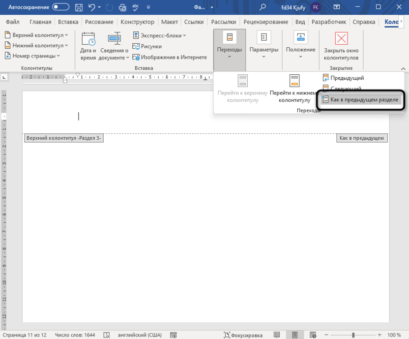
Task: Toggle Как в предыдущем разделе linking
Action: pos(360,99)
